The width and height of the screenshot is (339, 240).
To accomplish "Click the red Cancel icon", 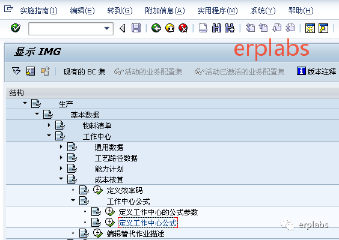I will [x=183, y=28].
